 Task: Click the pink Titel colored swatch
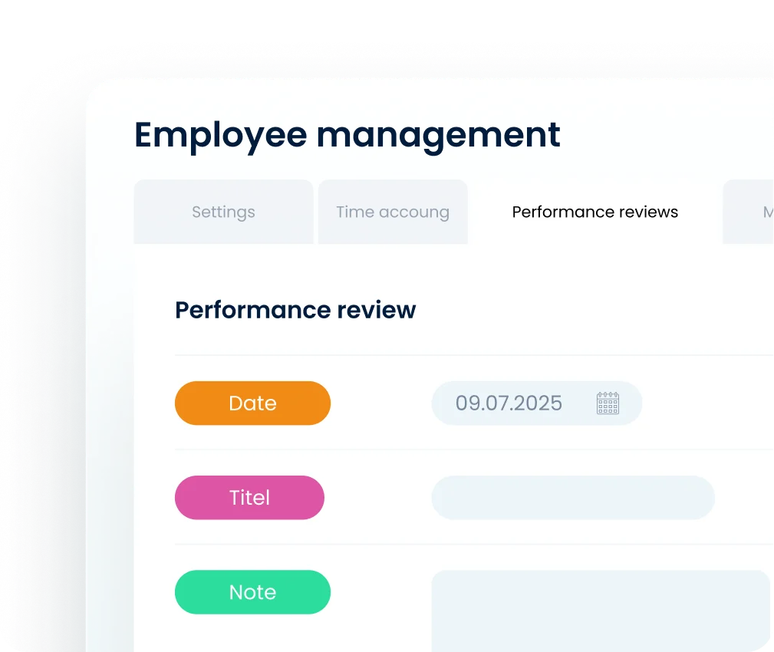(249, 497)
